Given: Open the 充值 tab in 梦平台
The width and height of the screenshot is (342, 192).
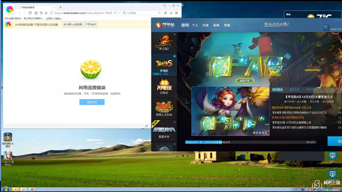Looking at the screenshot, I should pos(205,25).
